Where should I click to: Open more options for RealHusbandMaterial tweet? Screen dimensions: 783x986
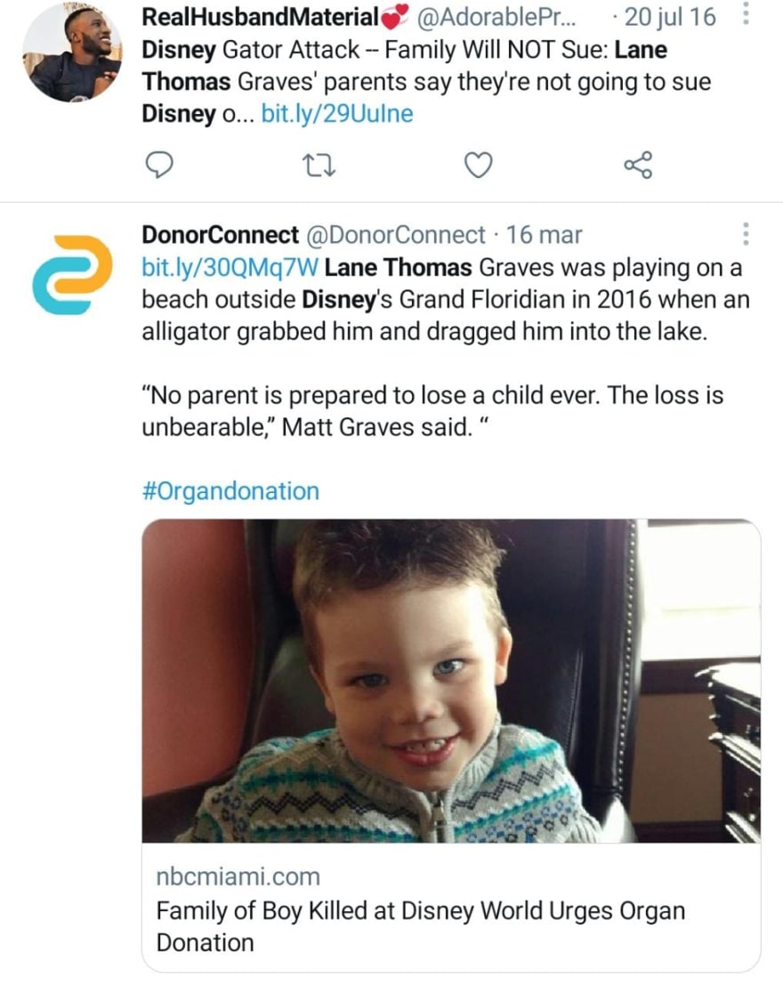click(746, 17)
